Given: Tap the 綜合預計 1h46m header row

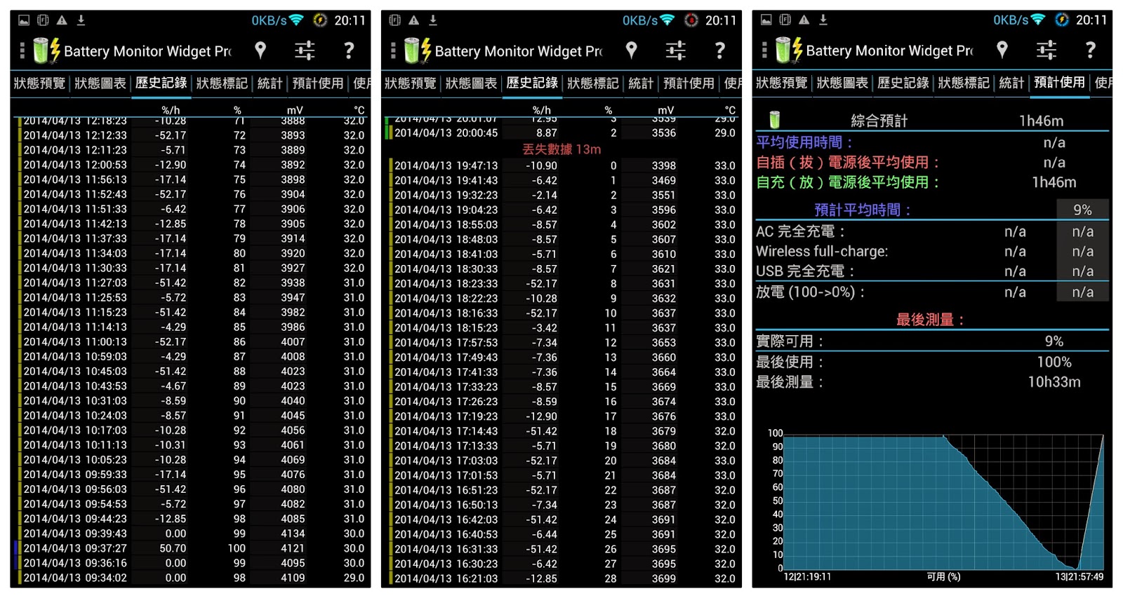Looking at the screenshot, I should tap(932, 121).
